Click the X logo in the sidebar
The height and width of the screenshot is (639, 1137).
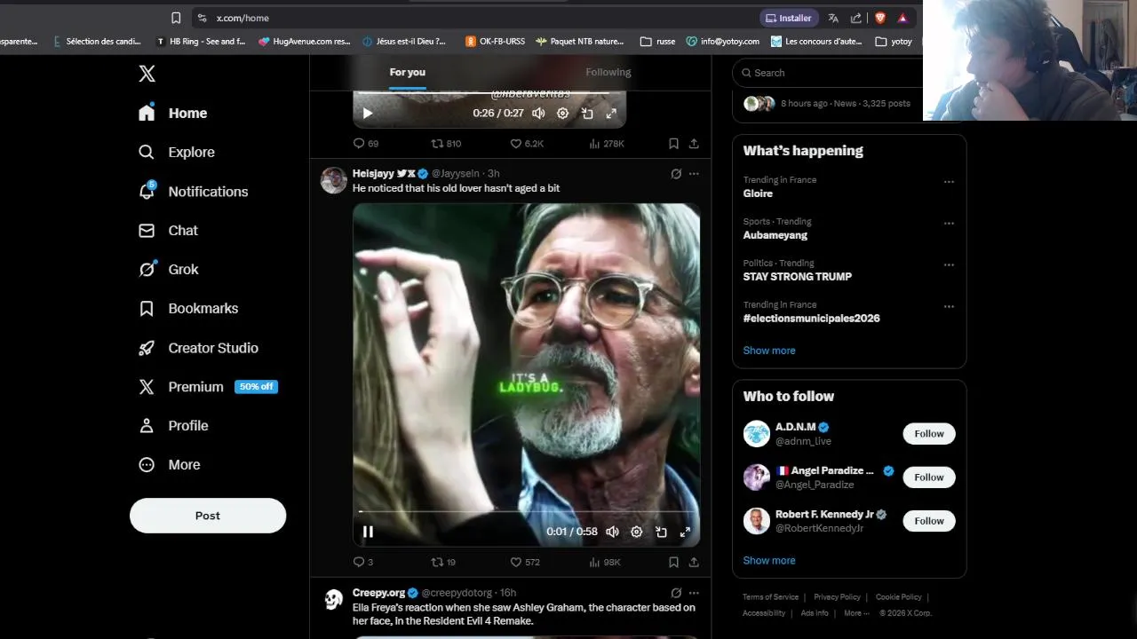pos(147,74)
